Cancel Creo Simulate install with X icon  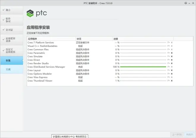[172, 56]
